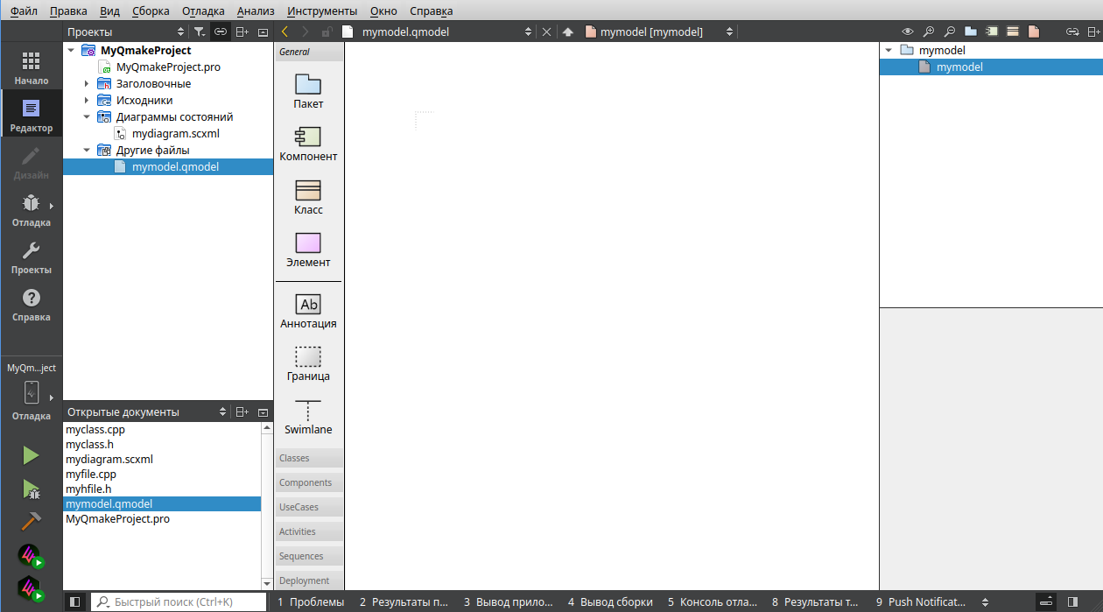The image size is (1103, 612).
Task: Click the zoom out magnifier icon
Action: (949, 32)
